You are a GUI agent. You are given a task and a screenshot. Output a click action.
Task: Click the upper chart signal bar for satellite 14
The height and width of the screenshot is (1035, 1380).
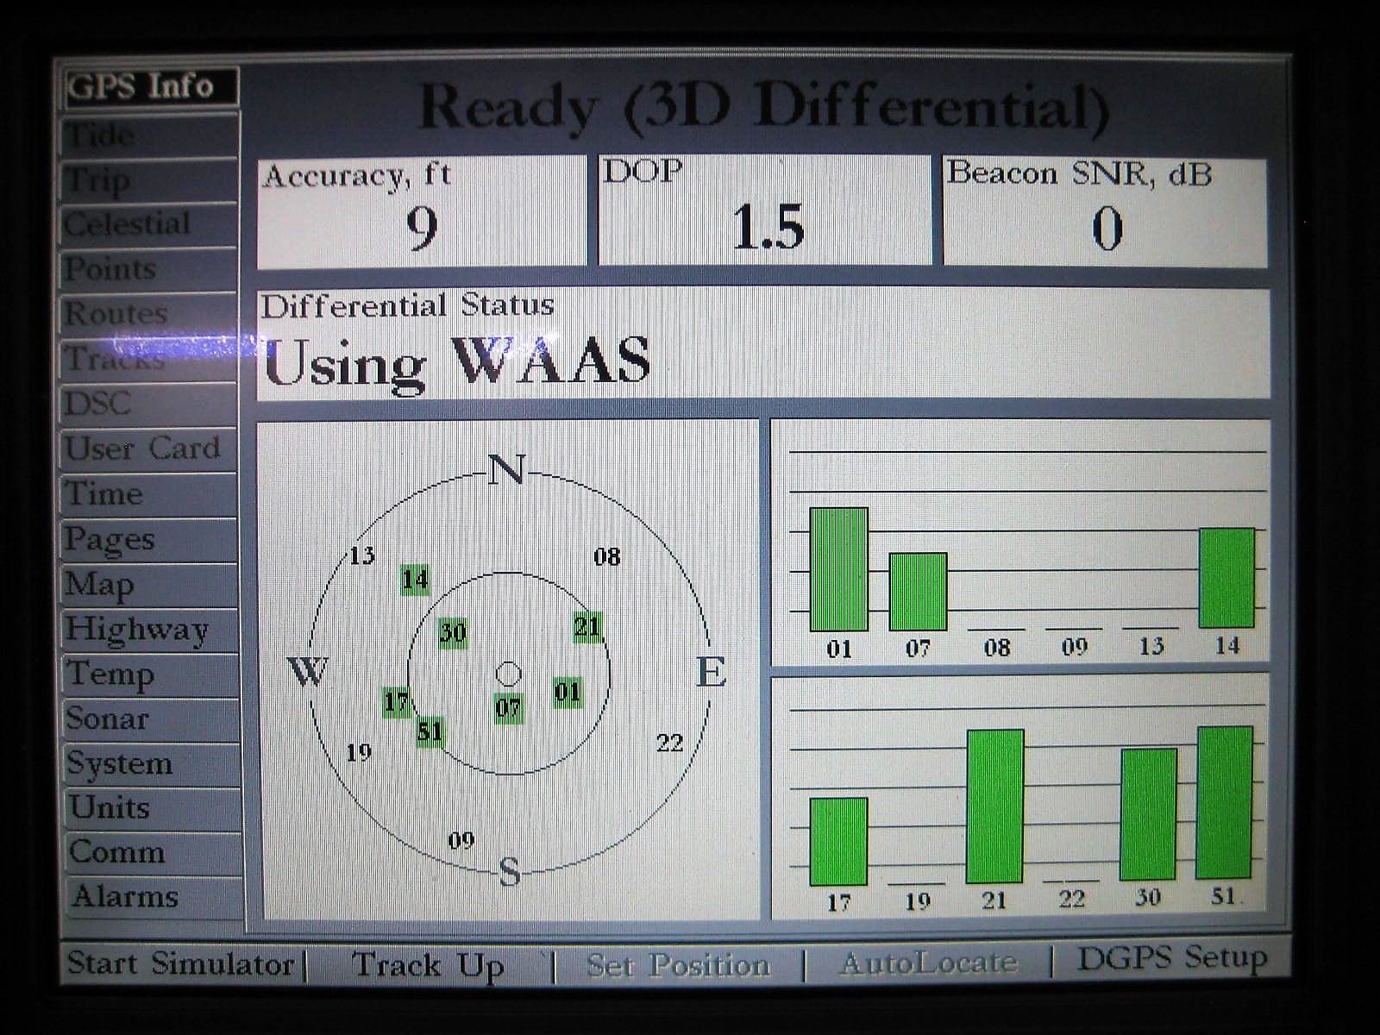coord(1226,578)
